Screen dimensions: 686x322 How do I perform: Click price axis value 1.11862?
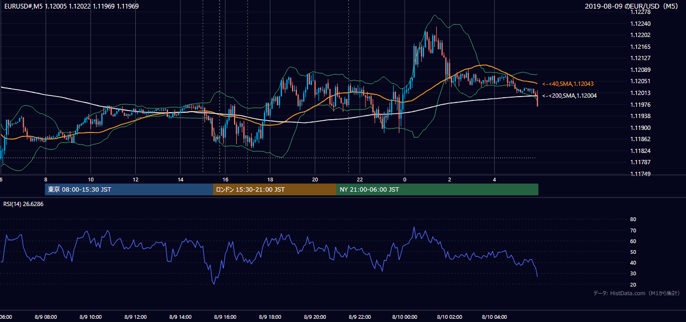click(641, 140)
